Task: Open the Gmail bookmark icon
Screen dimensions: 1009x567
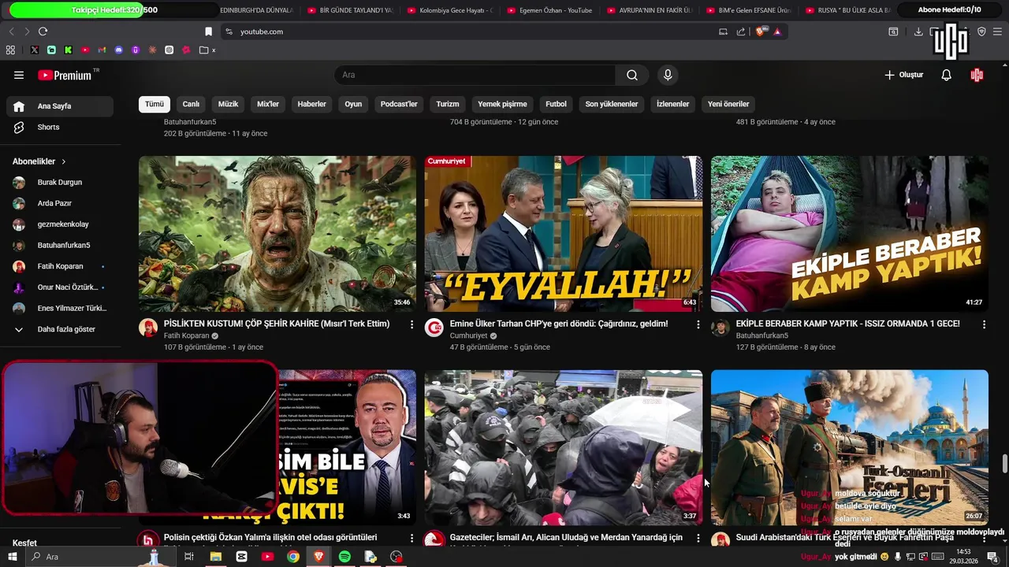Action: 102,50
